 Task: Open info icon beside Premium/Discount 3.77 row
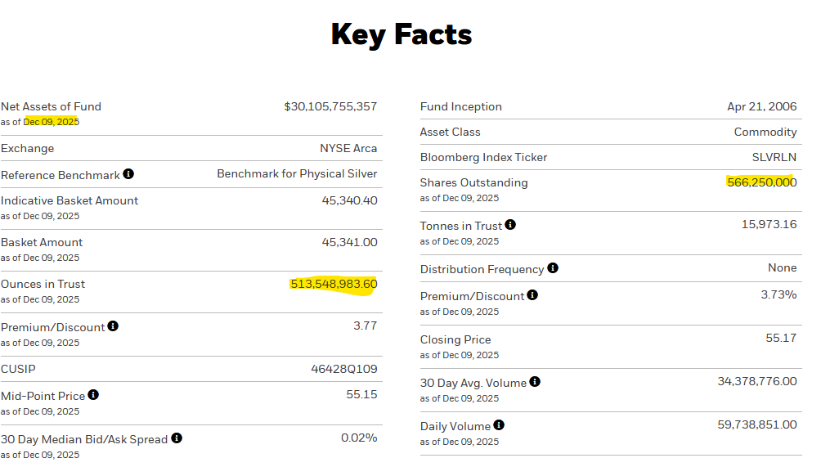click(113, 326)
